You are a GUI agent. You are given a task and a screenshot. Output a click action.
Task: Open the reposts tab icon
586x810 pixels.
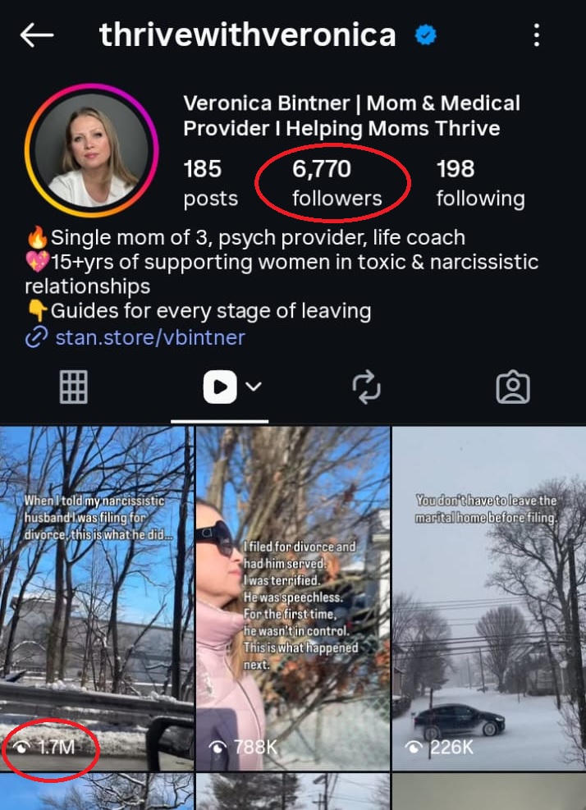366,387
